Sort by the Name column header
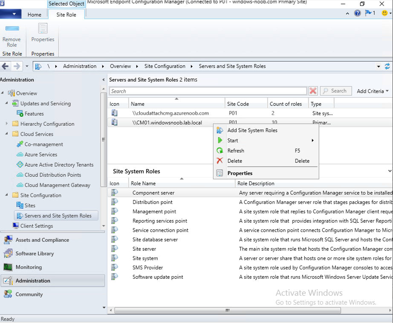The width and height of the screenshot is (393, 323). [177, 104]
